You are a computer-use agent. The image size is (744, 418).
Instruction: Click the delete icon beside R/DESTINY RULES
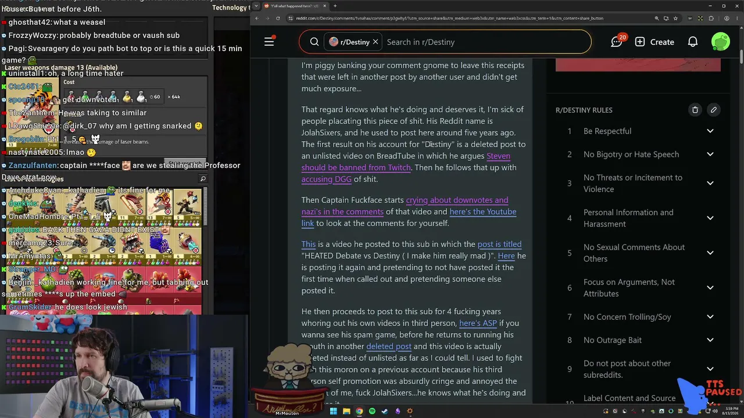(695, 110)
